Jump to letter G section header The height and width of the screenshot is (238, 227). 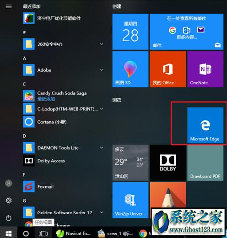(x=24, y=200)
